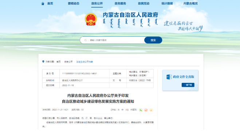Click the location pin breadcrumb icon
The width and height of the screenshot is (240, 133).
pos(43,61)
